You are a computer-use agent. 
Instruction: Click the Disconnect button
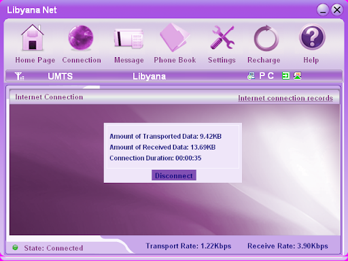click(x=174, y=175)
